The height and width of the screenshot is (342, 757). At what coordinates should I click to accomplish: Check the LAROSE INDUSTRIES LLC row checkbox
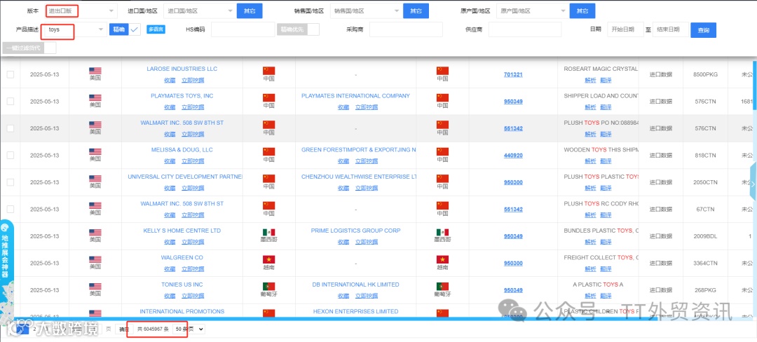tap(11, 74)
